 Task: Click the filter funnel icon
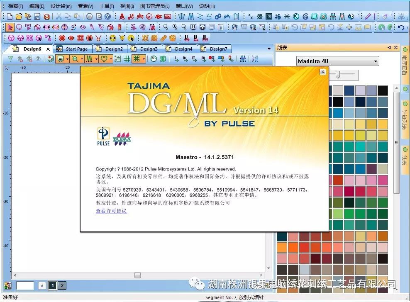11,59
